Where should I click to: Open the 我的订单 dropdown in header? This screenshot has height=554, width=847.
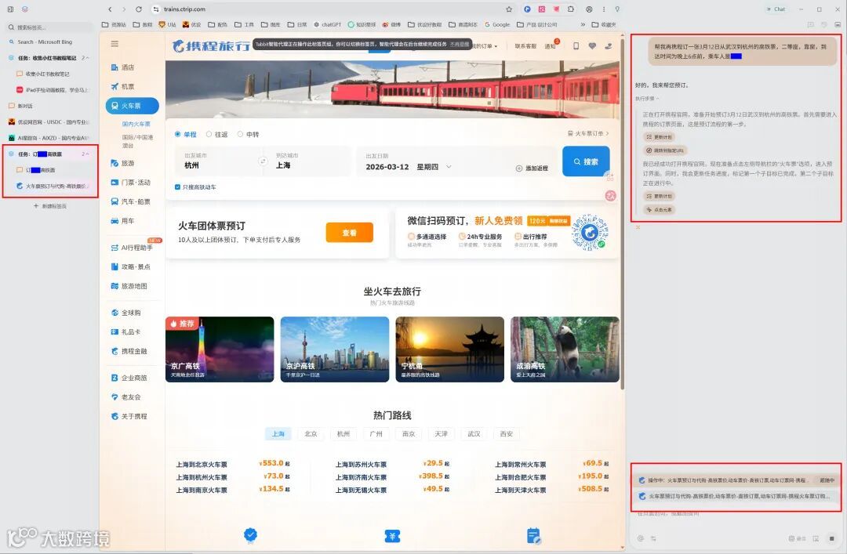485,46
